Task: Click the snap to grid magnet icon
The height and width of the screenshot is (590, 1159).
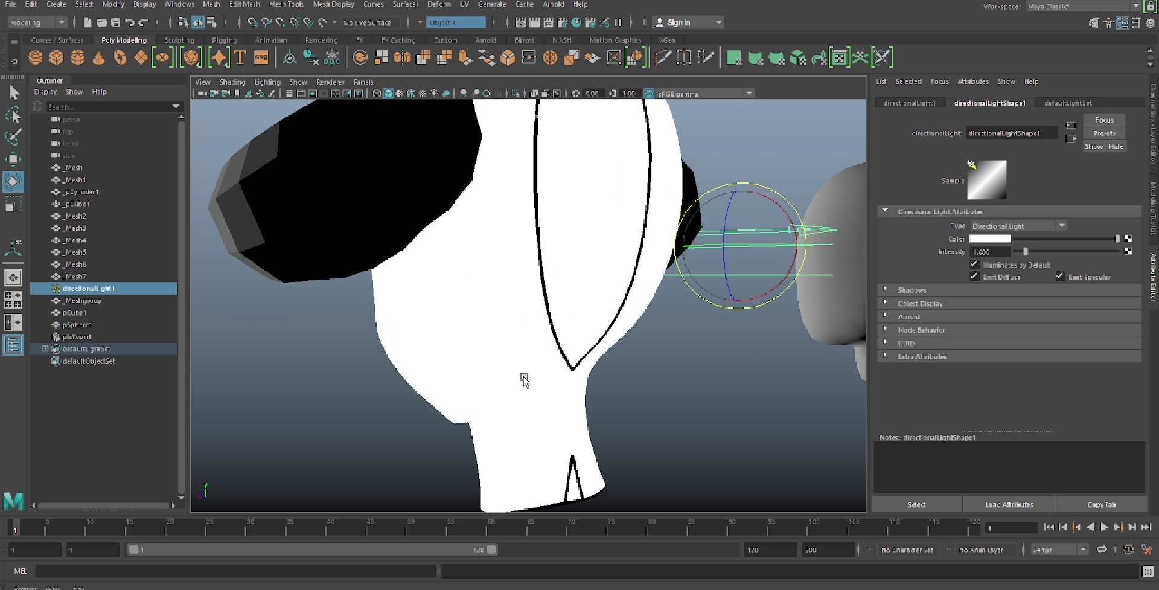Action: [x=252, y=22]
